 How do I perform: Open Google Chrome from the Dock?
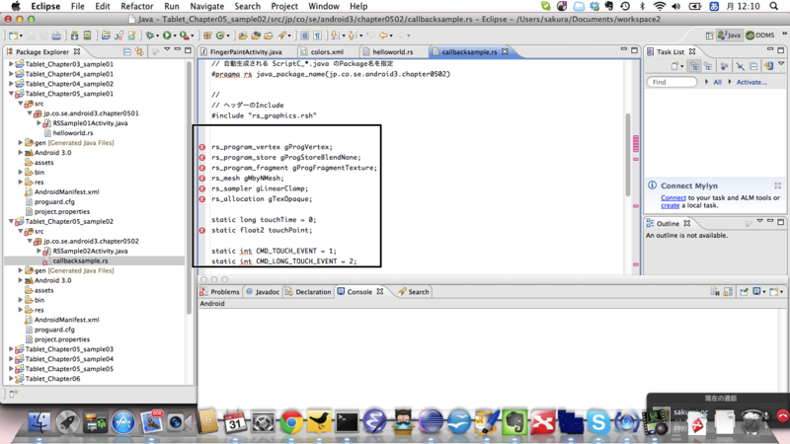tap(291, 422)
